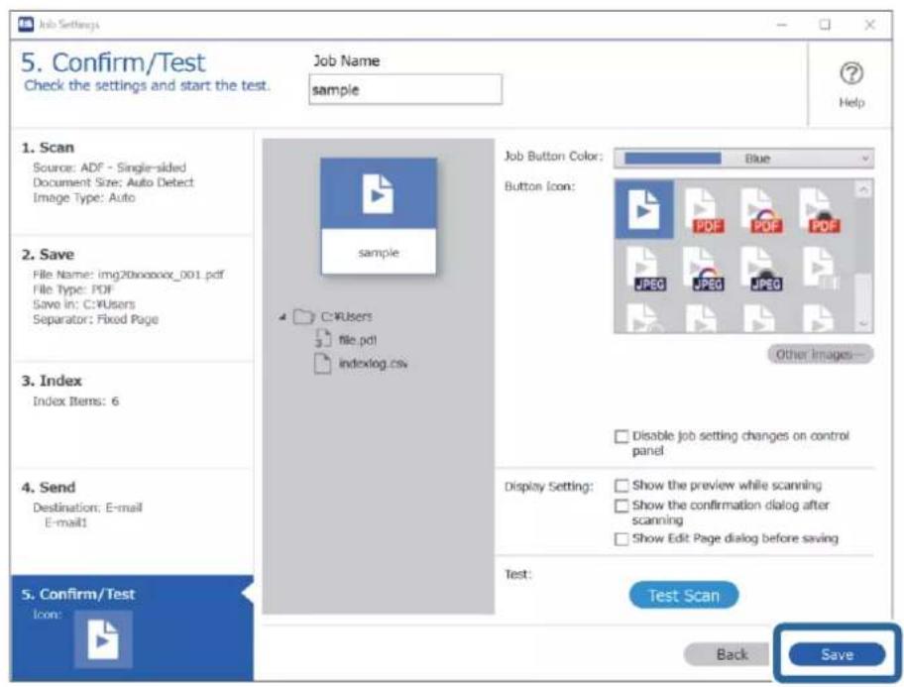The width and height of the screenshot is (904, 687).
Task: Click into the Job Name field
Action: pyautogui.click(x=405, y=89)
